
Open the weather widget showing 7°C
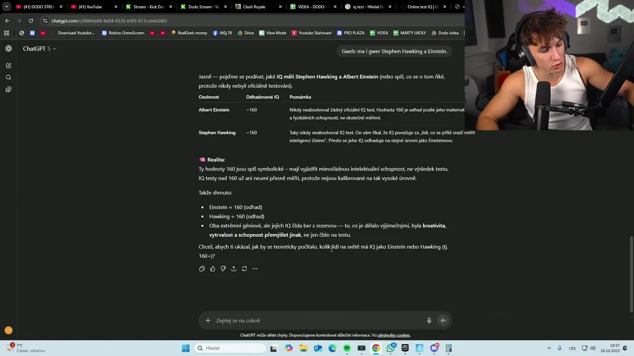tap(26, 348)
